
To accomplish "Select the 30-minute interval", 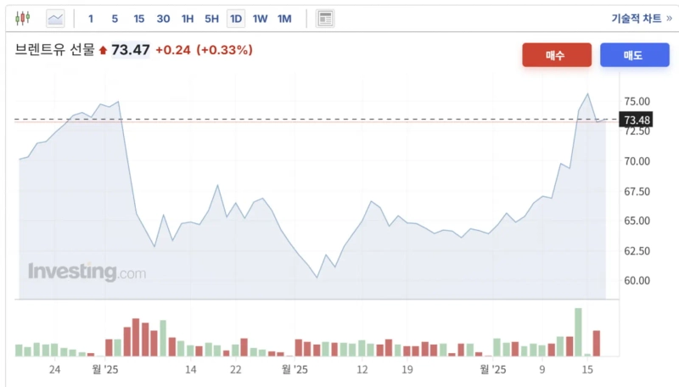I will coord(163,18).
